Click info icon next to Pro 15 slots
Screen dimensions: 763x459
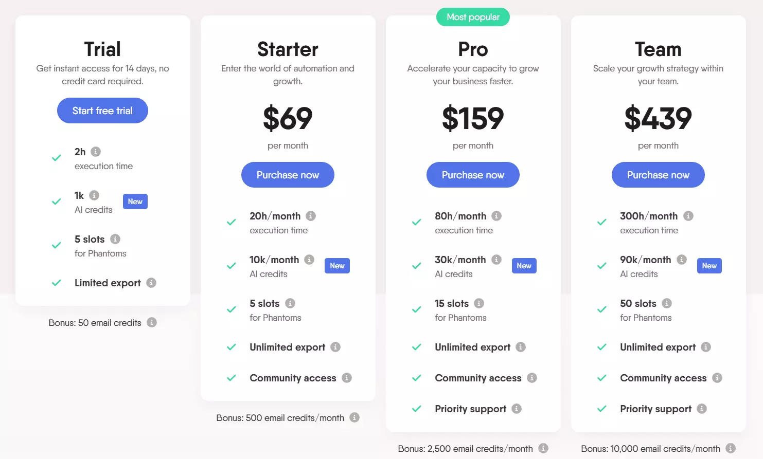coord(479,303)
